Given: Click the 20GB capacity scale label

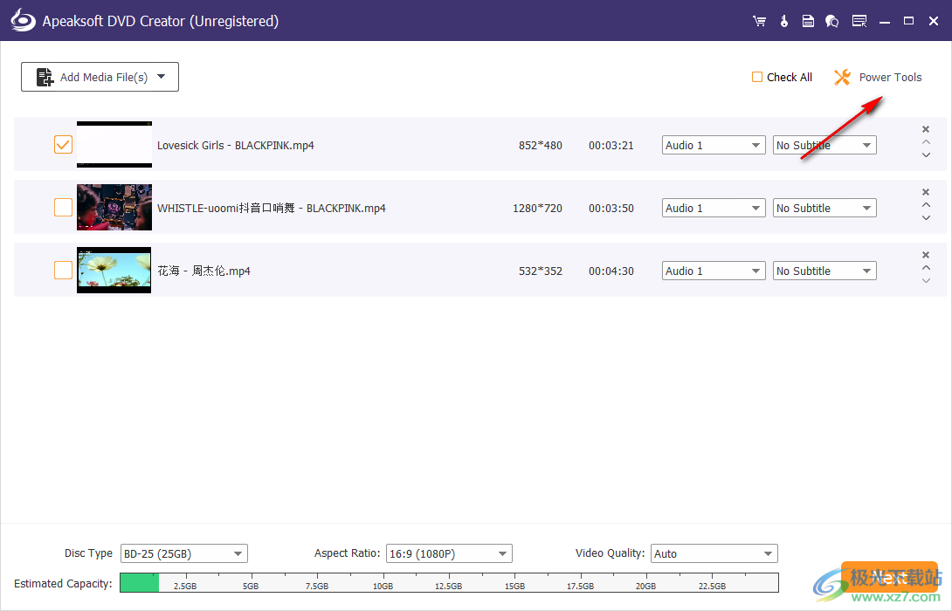Looking at the screenshot, I should (645, 586).
